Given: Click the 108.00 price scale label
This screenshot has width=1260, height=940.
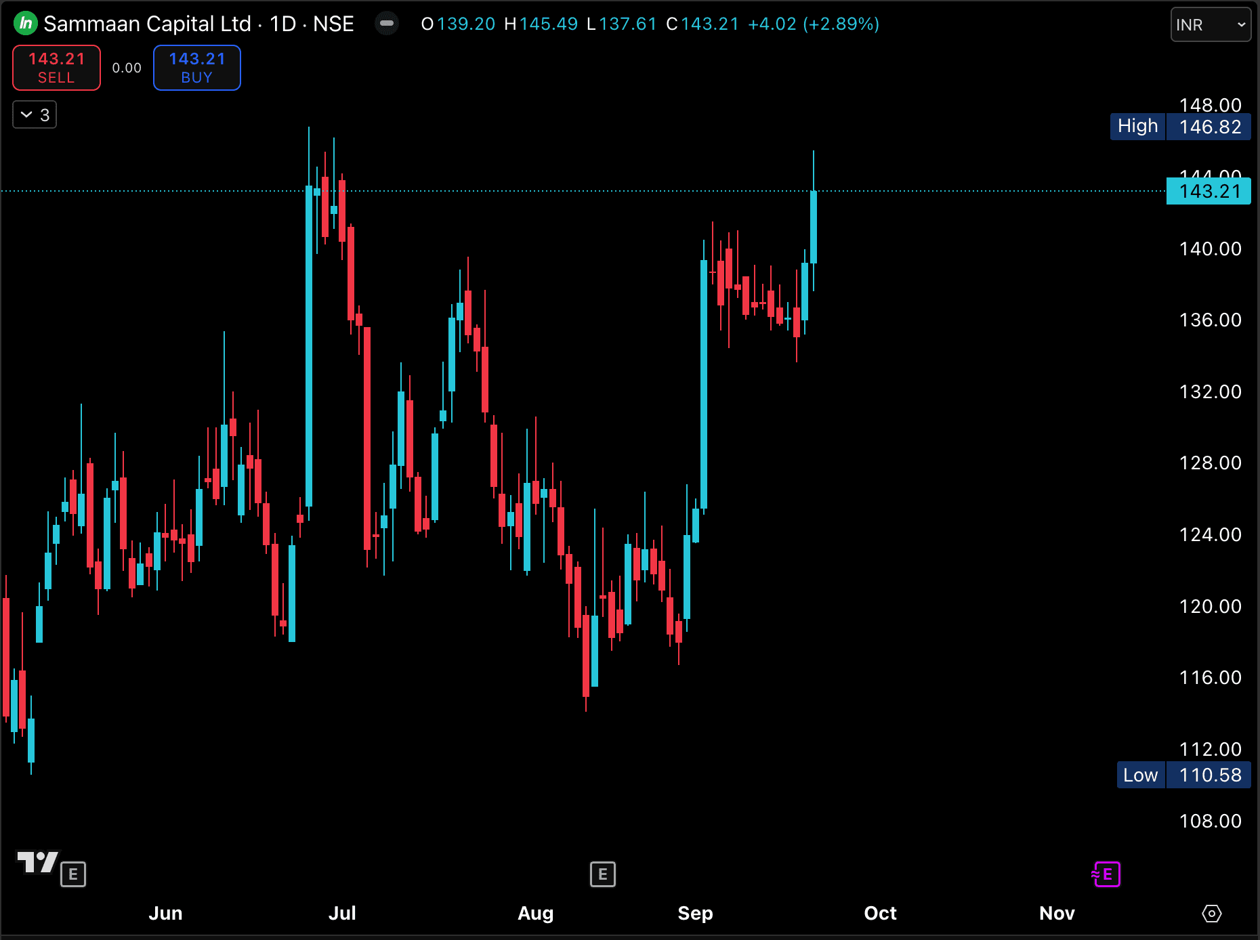Looking at the screenshot, I should pyautogui.click(x=1211, y=821).
